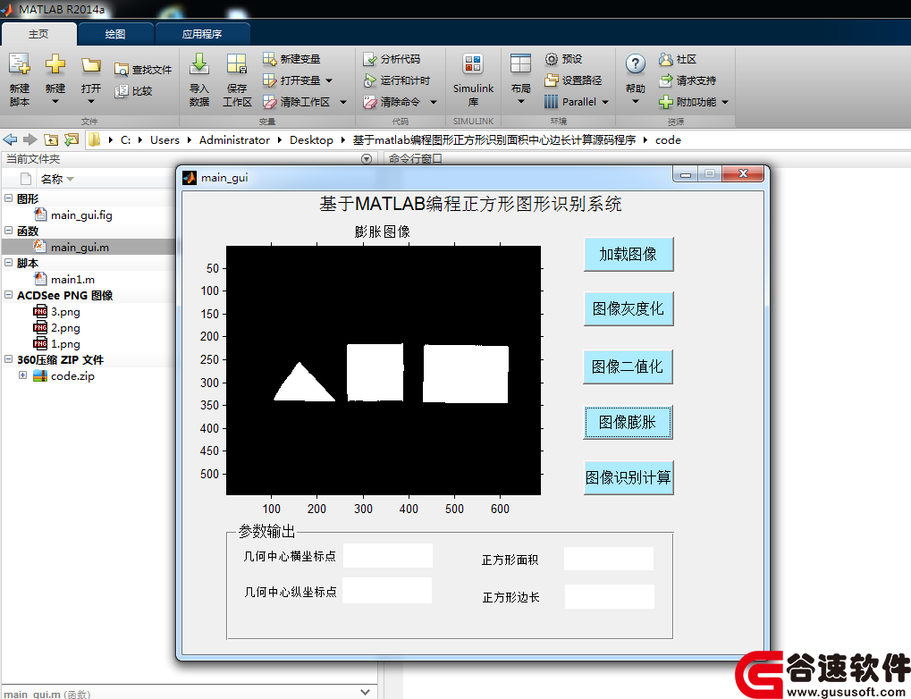The image size is (911, 699).
Task: Open the Clear Workspace (清除工作区) dropdown
Action: click(x=342, y=102)
